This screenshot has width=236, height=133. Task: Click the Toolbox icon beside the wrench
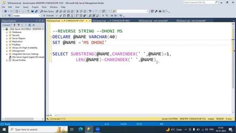160,11
